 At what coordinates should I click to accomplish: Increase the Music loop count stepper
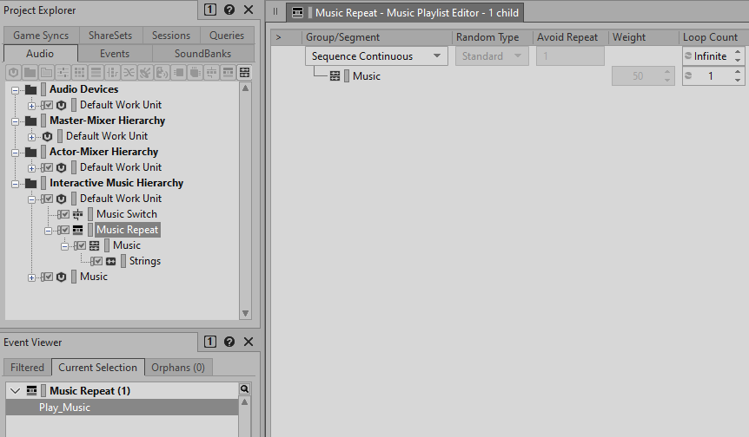click(x=738, y=72)
